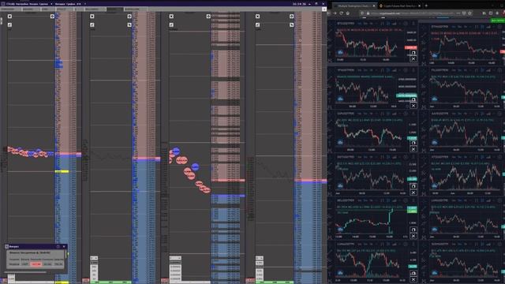Click the red current price label on top-left chart

point(410,47)
